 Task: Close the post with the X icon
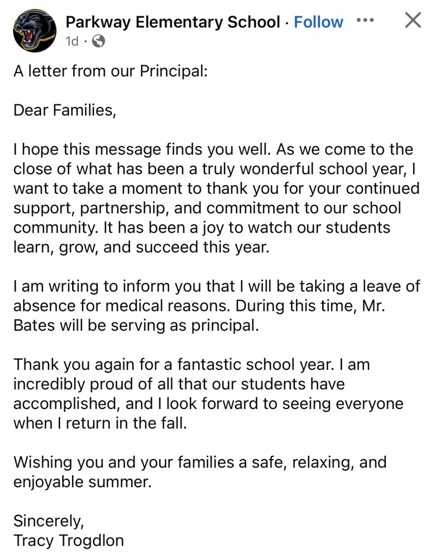pyautogui.click(x=413, y=21)
